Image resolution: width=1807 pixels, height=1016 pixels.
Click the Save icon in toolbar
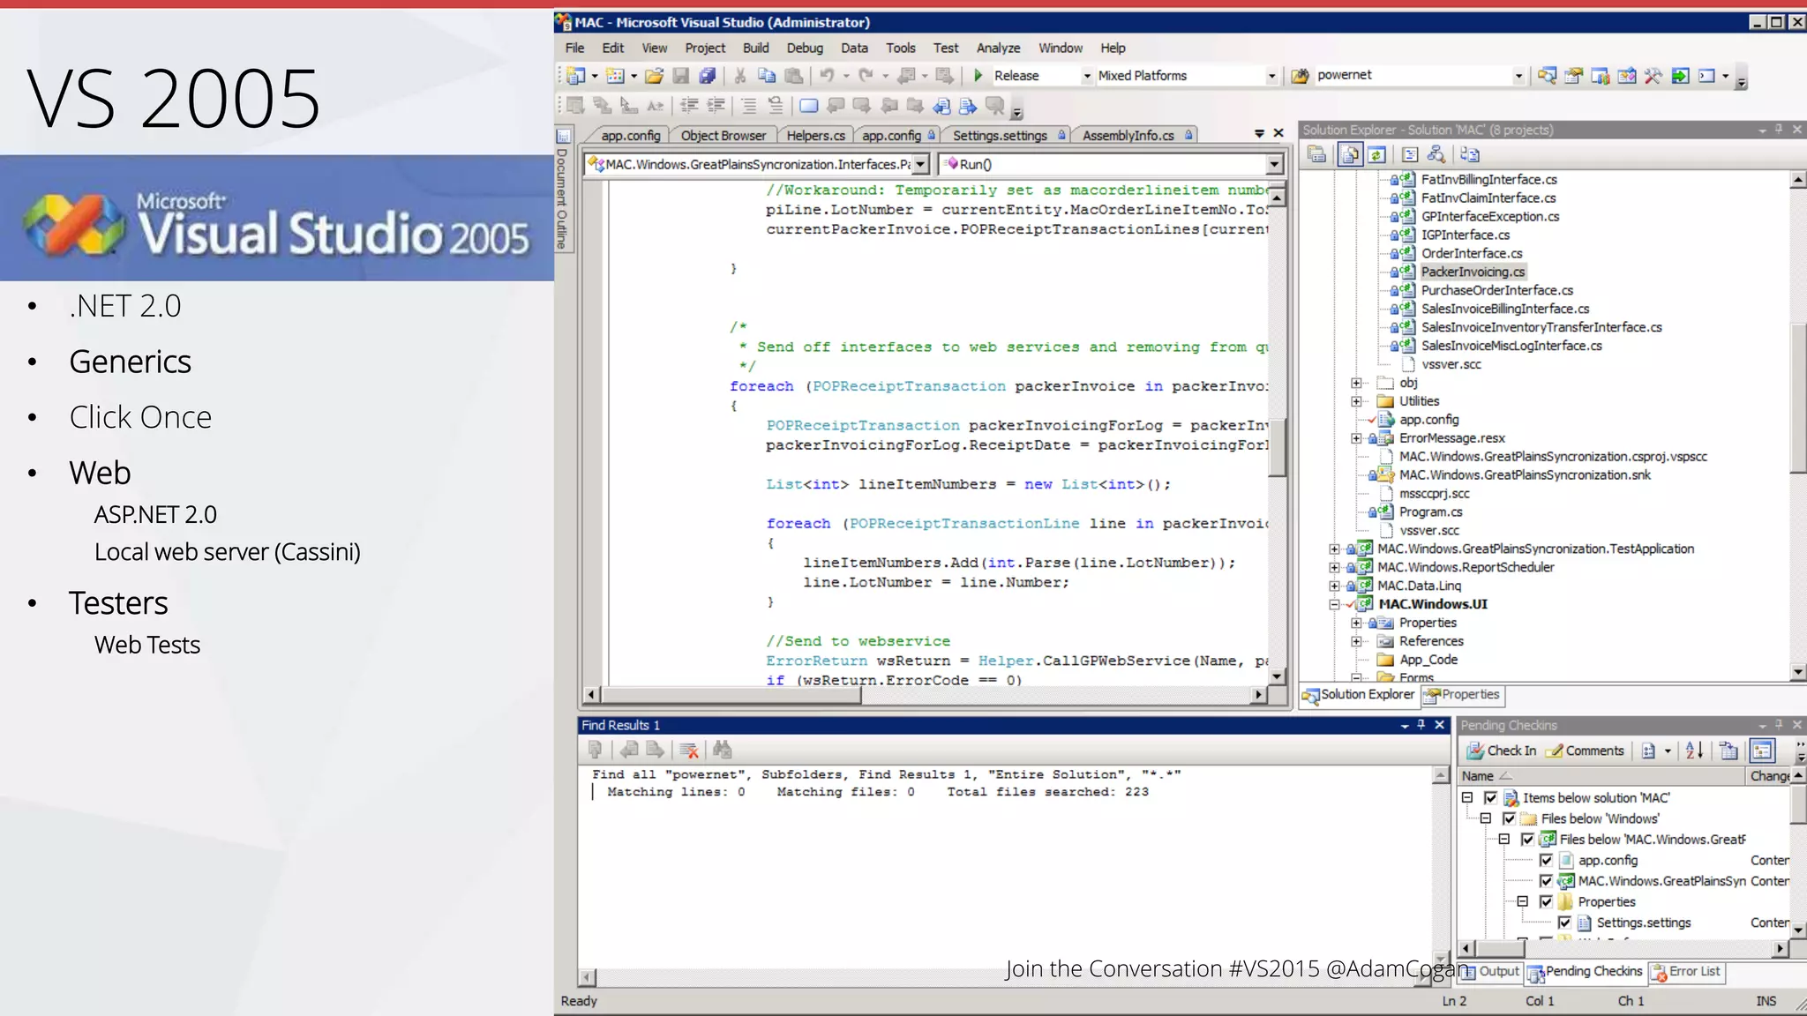(x=680, y=76)
